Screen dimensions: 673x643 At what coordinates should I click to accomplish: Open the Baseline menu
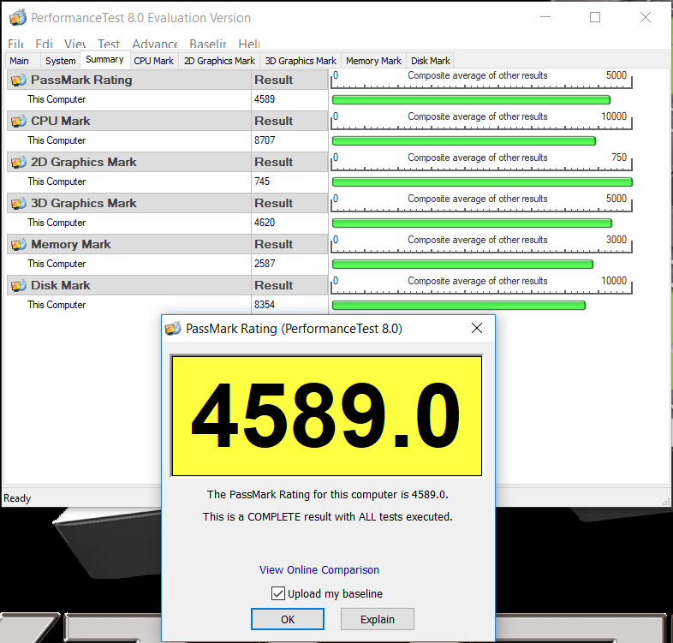click(208, 44)
